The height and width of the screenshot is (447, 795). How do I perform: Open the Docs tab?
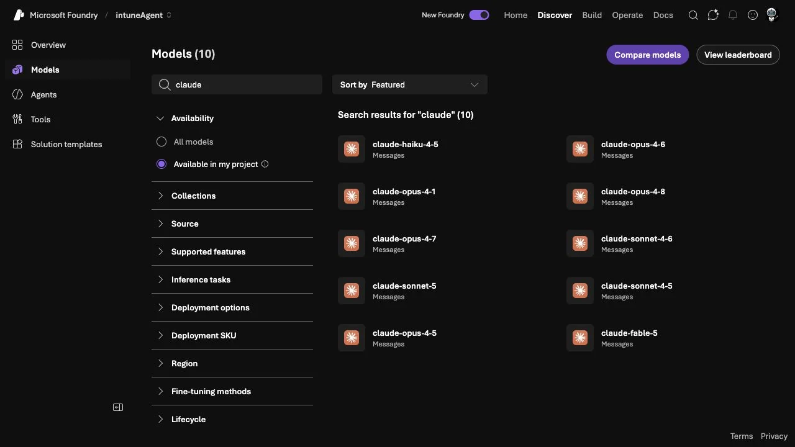(x=663, y=15)
